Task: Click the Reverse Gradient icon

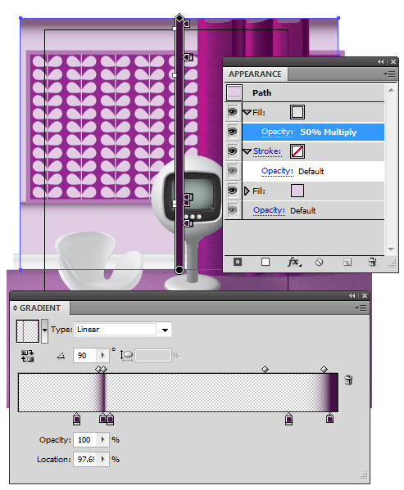Action: click(28, 356)
